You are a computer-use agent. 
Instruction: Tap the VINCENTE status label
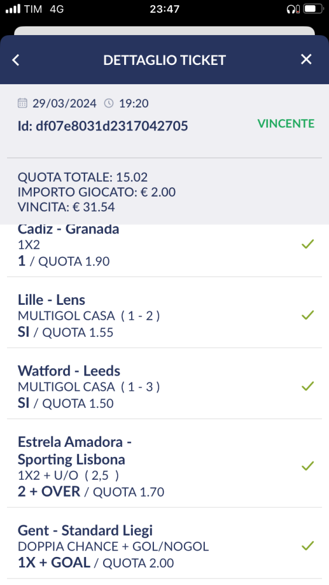pyautogui.click(x=286, y=123)
